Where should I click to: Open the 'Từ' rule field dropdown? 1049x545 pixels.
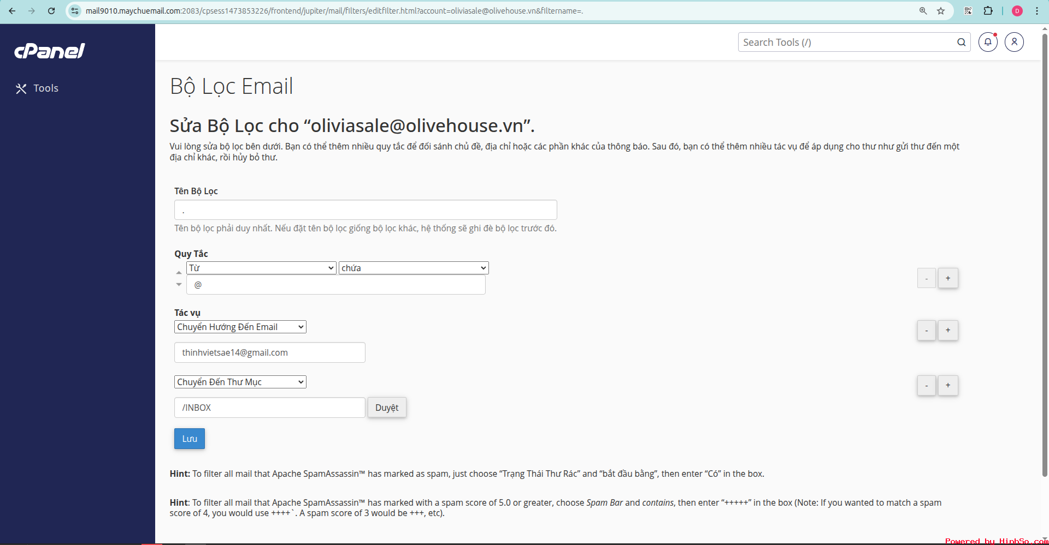pyautogui.click(x=261, y=268)
